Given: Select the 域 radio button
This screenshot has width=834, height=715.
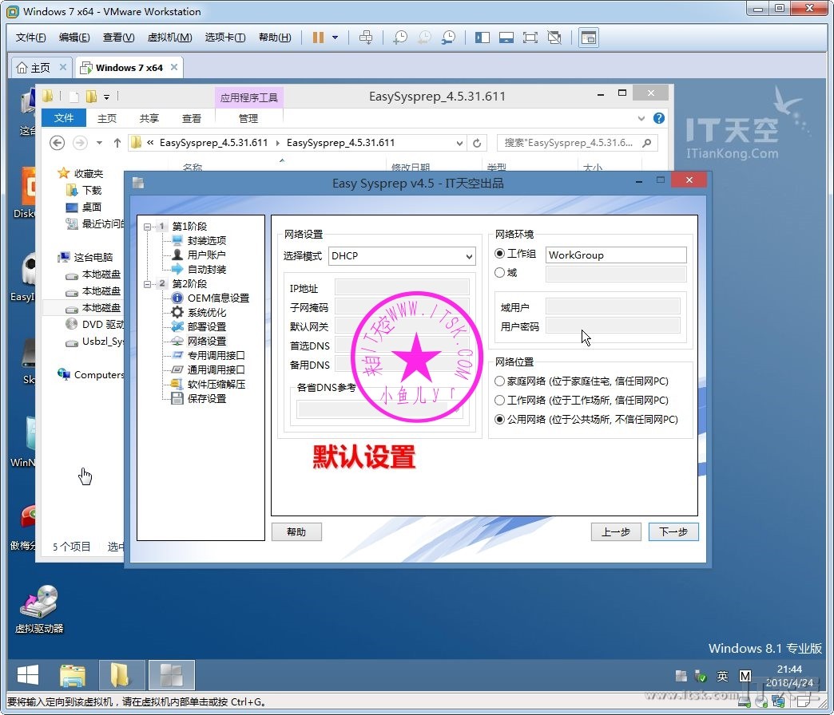Looking at the screenshot, I should 500,273.
